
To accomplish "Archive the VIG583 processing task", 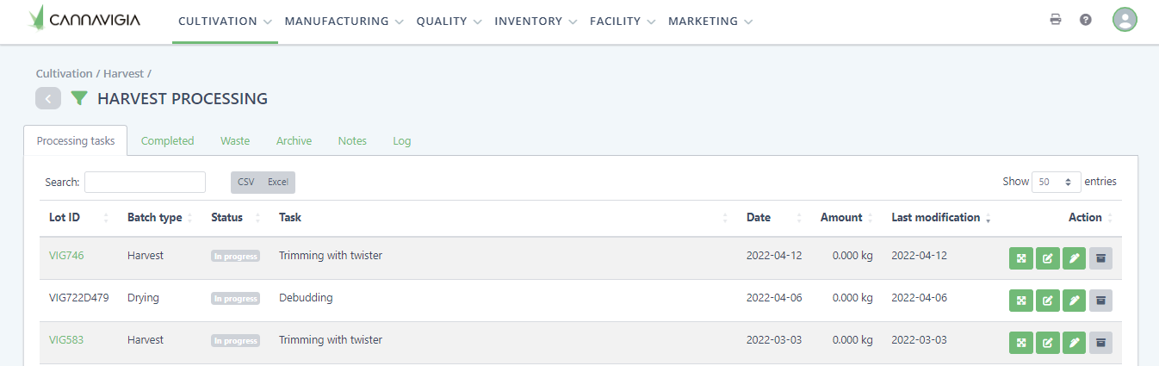I will pos(1100,343).
